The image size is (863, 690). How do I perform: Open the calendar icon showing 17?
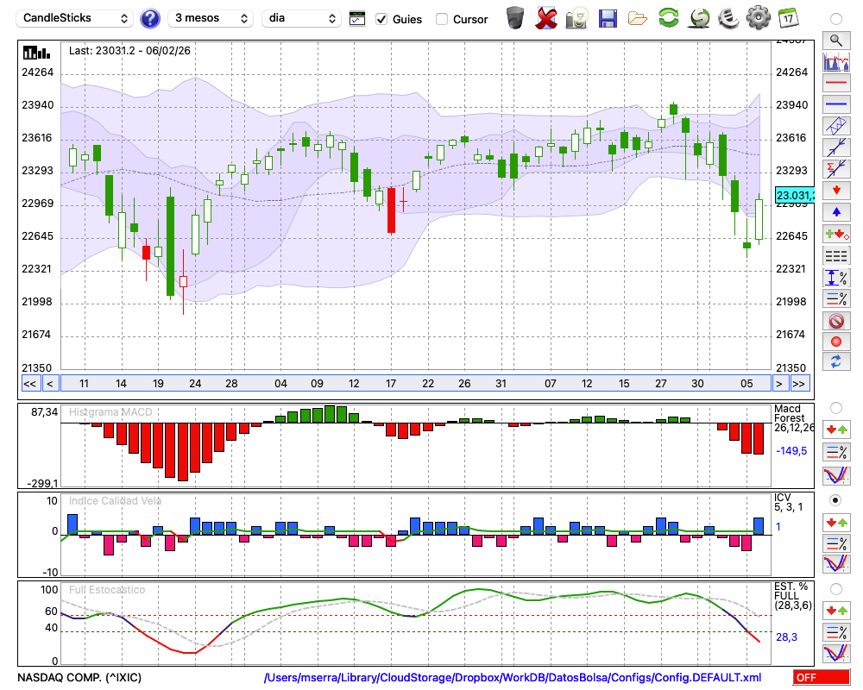[x=788, y=17]
